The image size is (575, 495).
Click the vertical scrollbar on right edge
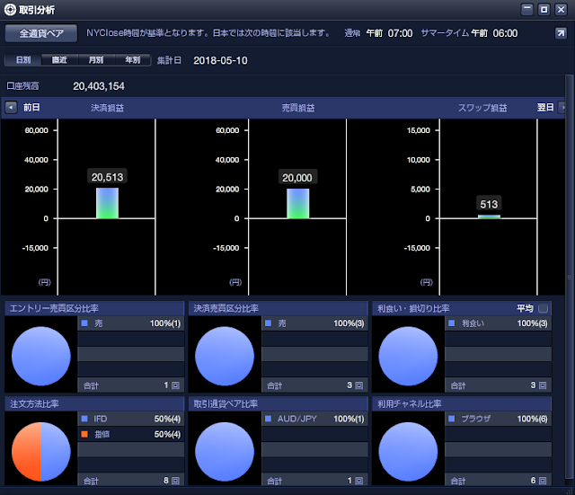pyautogui.click(x=569, y=278)
